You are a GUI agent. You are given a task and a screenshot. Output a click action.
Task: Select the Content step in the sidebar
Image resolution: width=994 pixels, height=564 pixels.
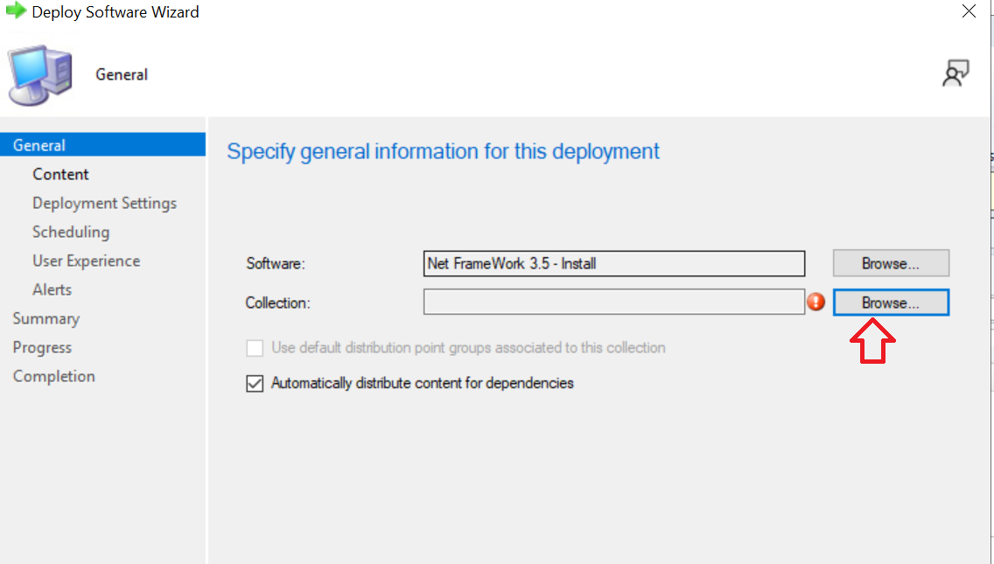pos(60,173)
